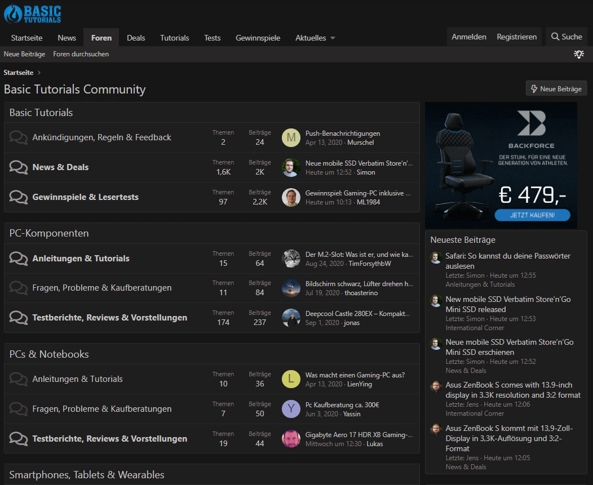Click LienYing's yellow L avatar
Viewport: 593px width, 485px height.
(291, 379)
